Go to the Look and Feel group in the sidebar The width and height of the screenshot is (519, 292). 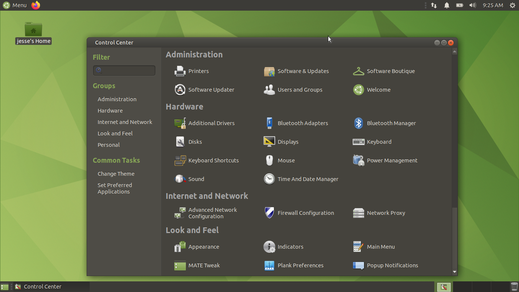115,133
